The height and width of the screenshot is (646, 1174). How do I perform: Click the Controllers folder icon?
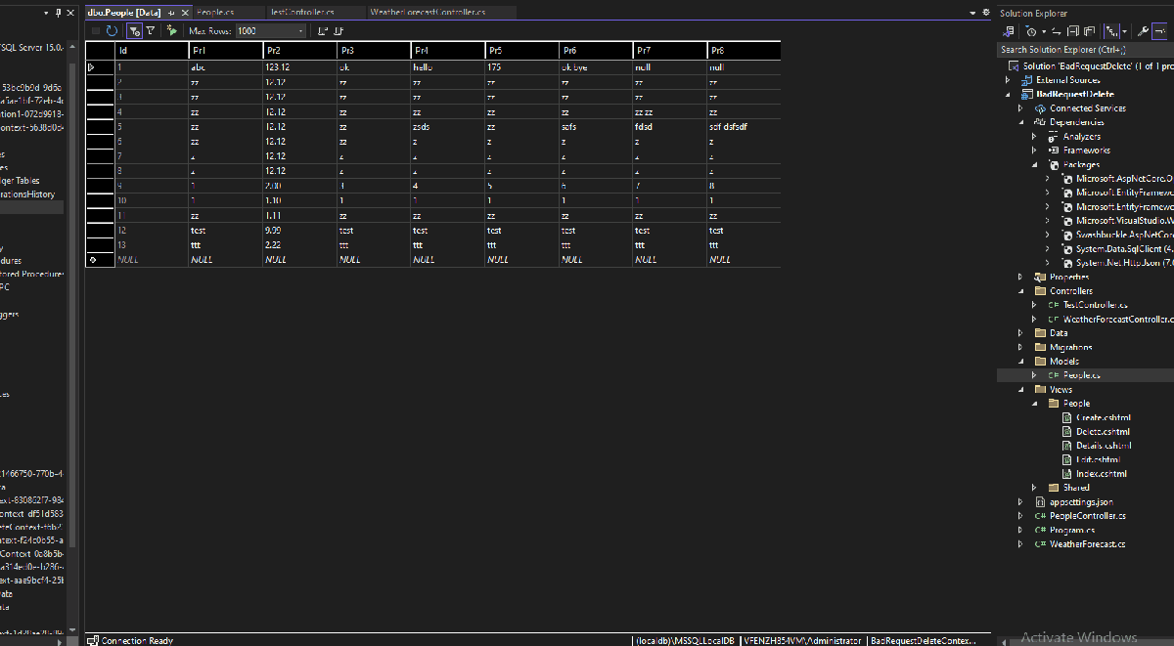[x=1040, y=291]
